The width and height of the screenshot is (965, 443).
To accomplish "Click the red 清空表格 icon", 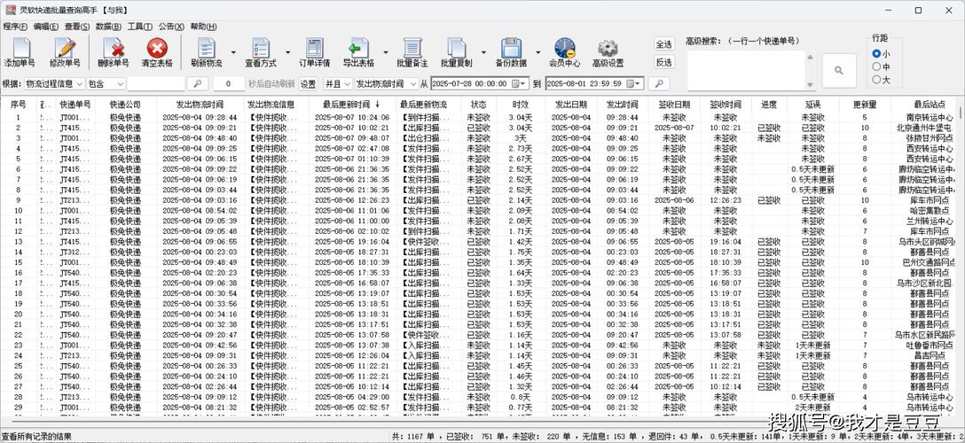I will pyautogui.click(x=157, y=48).
